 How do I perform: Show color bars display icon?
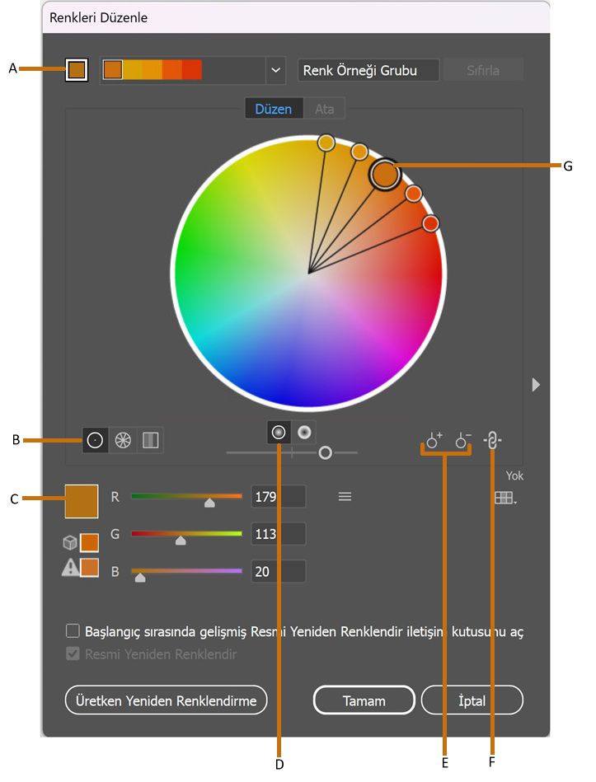click(x=150, y=441)
